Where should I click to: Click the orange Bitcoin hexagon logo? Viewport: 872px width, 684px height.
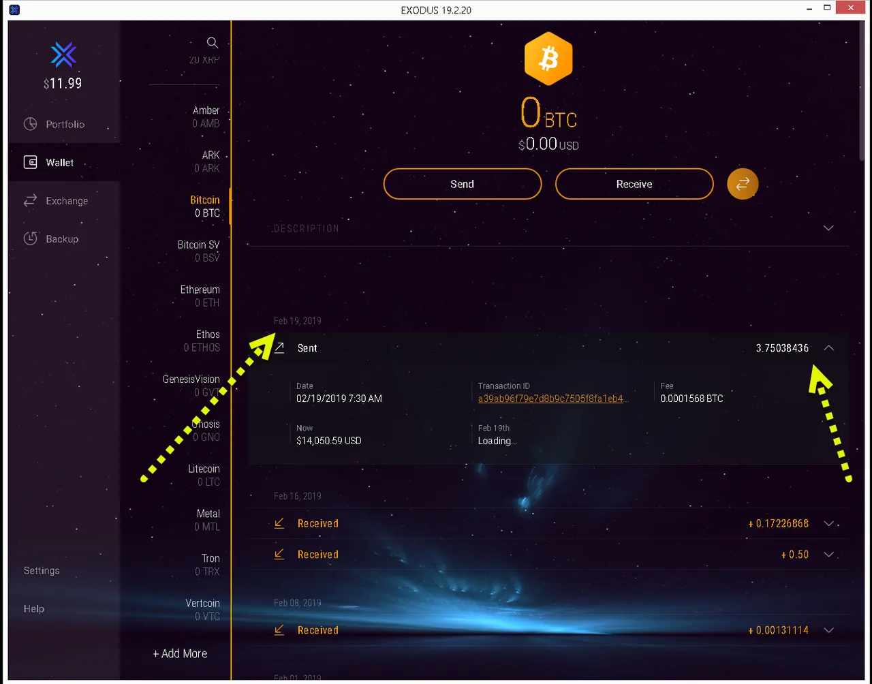coord(548,59)
